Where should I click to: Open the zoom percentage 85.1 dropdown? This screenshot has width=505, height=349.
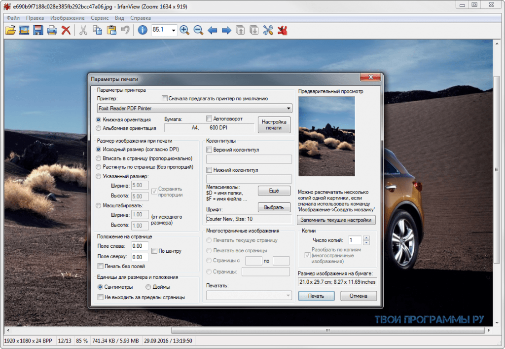pos(174,31)
